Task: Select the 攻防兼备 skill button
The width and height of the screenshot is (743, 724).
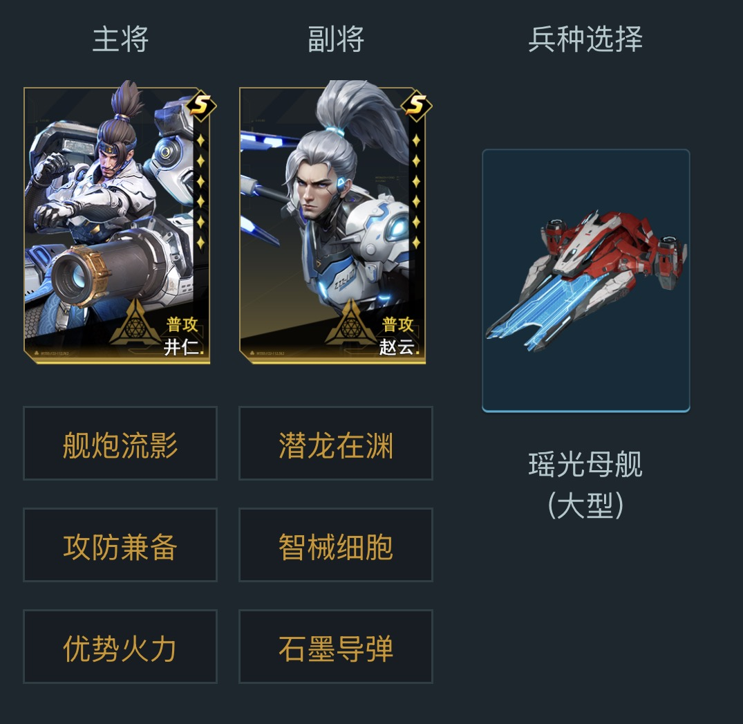Action: click(x=120, y=545)
